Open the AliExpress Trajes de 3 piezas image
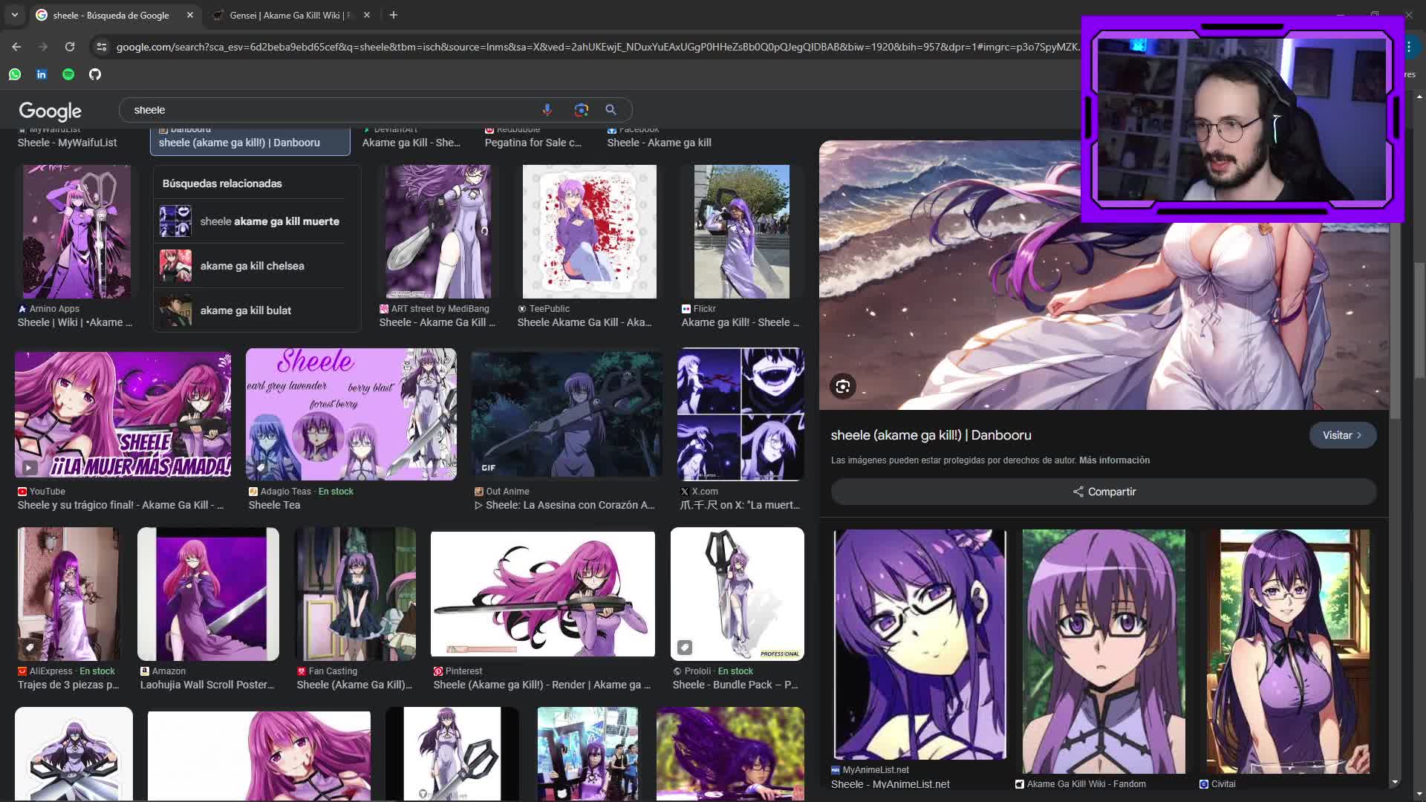The height and width of the screenshot is (802, 1426). 68,594
